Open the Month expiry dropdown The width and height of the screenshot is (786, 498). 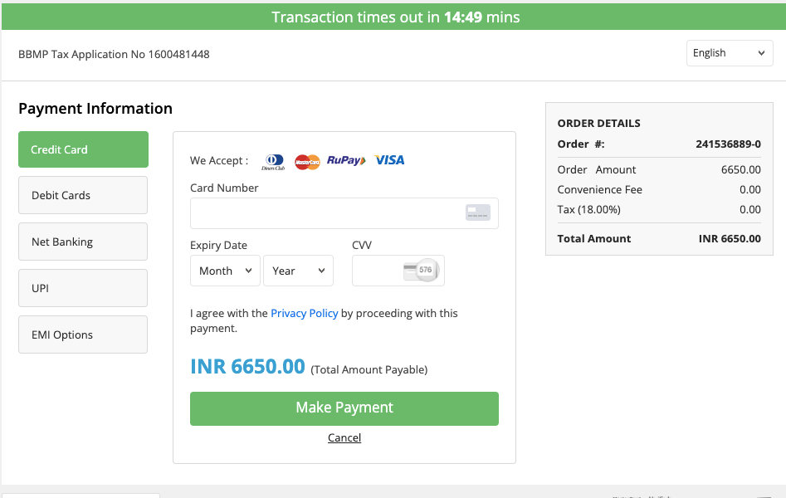tap(225, 270)
